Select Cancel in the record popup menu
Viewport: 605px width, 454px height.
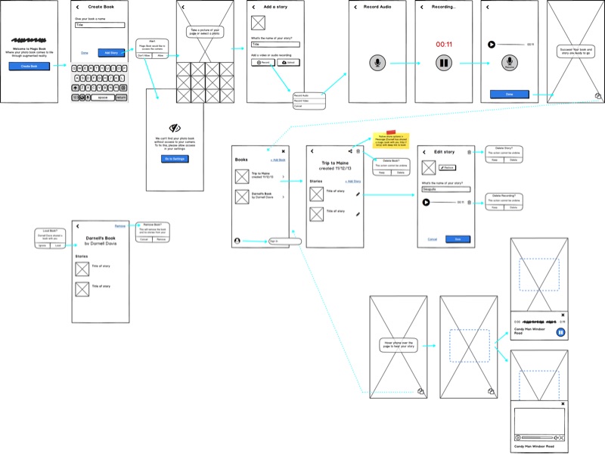pos(309,106)
